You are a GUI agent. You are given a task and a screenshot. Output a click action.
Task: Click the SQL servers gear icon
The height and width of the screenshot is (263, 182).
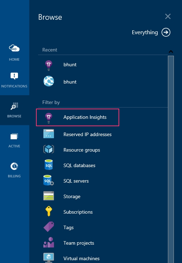49,180
